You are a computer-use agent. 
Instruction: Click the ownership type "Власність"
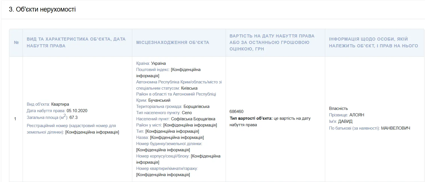point(338,108)
